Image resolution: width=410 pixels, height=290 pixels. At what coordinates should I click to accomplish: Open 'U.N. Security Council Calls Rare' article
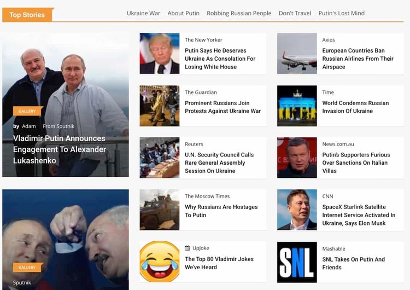(219, 163)
